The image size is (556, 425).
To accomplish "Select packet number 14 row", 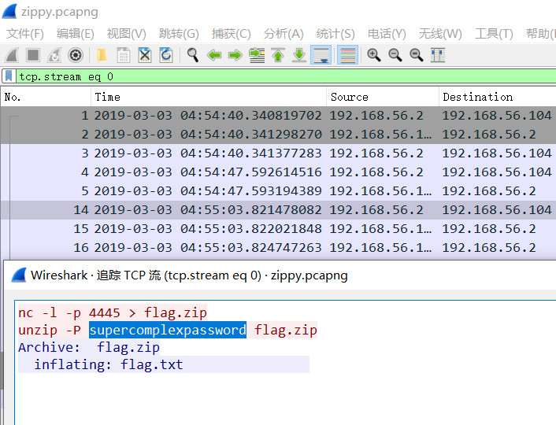I will (278, 209).
